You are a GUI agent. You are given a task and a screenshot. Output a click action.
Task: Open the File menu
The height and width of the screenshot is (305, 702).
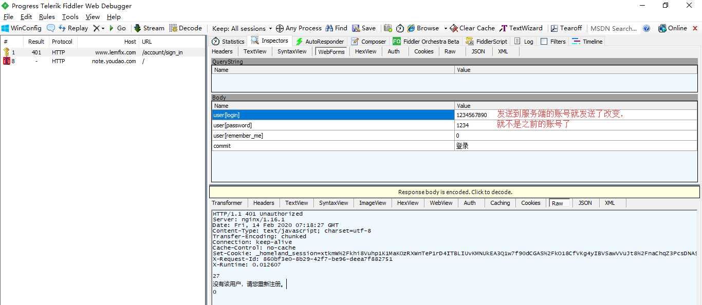pyautogui.click(x=8, y=17)
